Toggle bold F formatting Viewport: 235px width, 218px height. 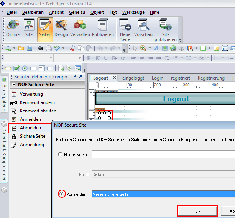pyautogui.click(x=89, y=58)
